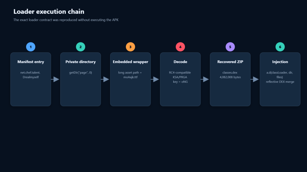Click the blue step 1 circle
307x172 pixels.
point(31,47)
